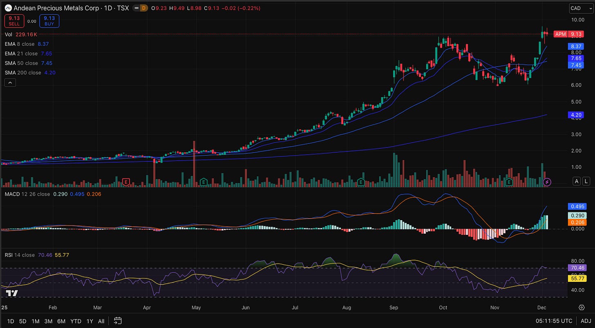Image resolution: width=595 pixels, height=328 pixels.
Task: Open chart settings hexagon icon on time axis
Action: click(582, 307)
